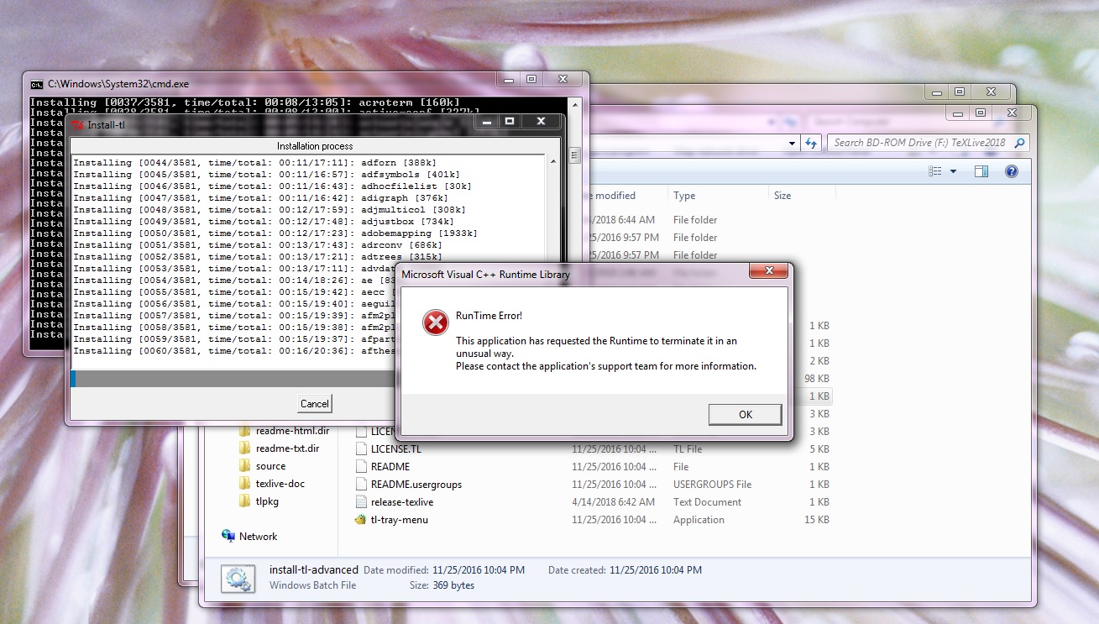Select the release-texlive file name

point(402,501)
